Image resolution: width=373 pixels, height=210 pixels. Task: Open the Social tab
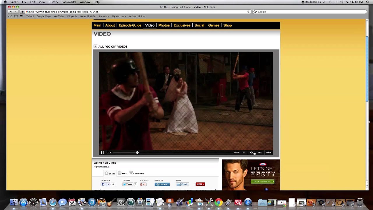coord(199,25)
